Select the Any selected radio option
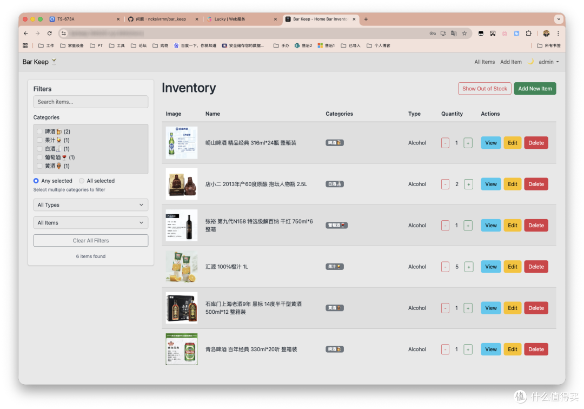Image resolution: width=584 pixels, height=409 pixels. (36, 181)
